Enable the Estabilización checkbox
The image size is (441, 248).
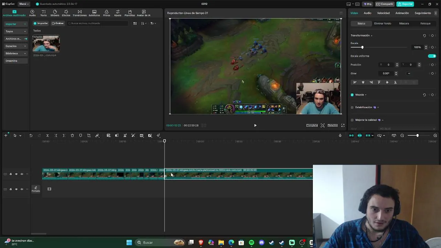click(352, 107)
